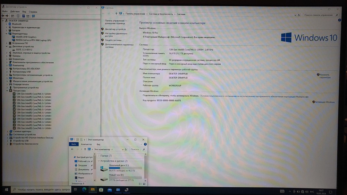This screenshot has width=347, height=195.
Task: Open Microsoft Store from the taskbar
Action: [x=101, y=189]
